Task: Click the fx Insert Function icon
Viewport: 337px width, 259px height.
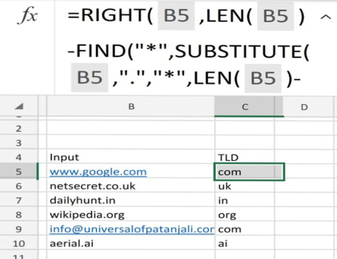Action: point(27,16)
